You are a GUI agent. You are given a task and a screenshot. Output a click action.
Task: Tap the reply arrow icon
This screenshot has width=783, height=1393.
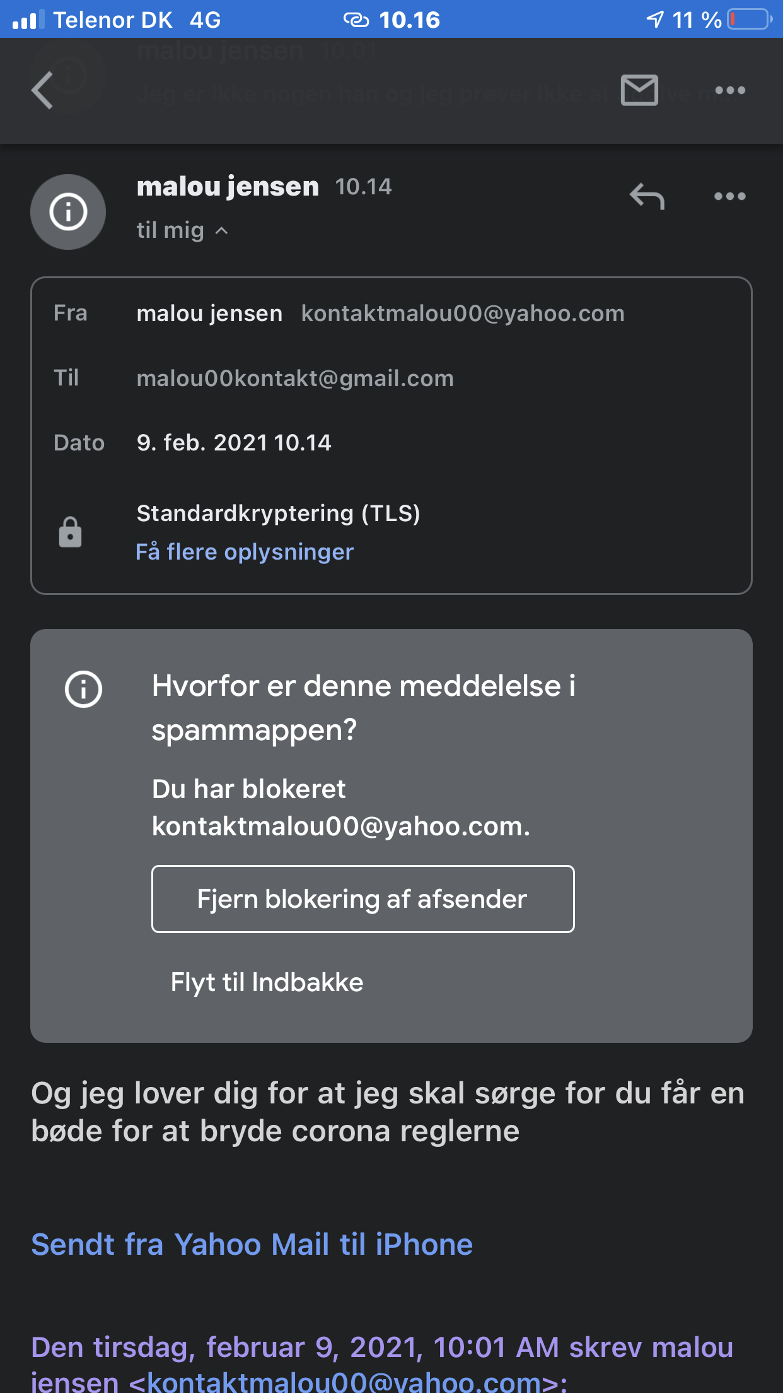coord(647,196)
